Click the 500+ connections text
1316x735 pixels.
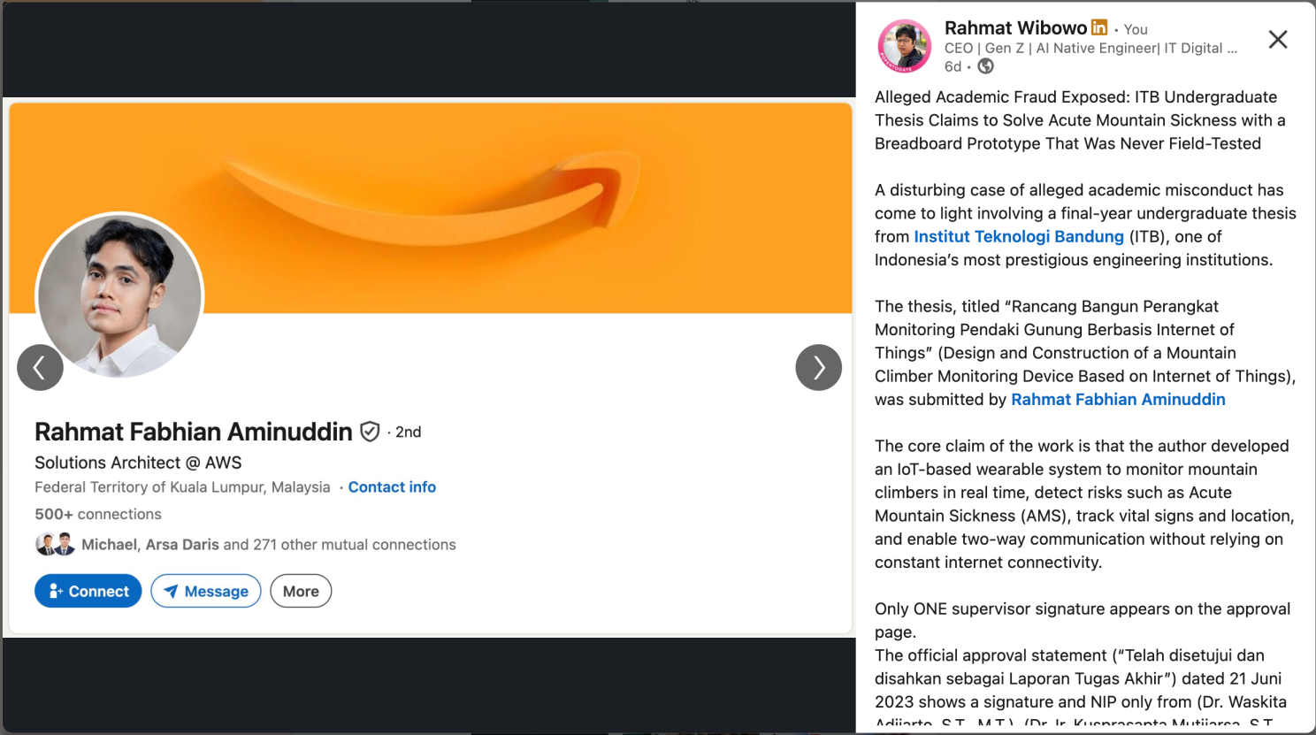point(98,514)
